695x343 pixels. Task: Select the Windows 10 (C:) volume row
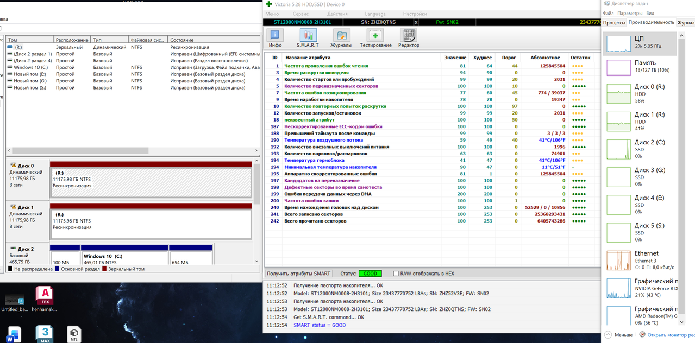(x=133, y=67)
